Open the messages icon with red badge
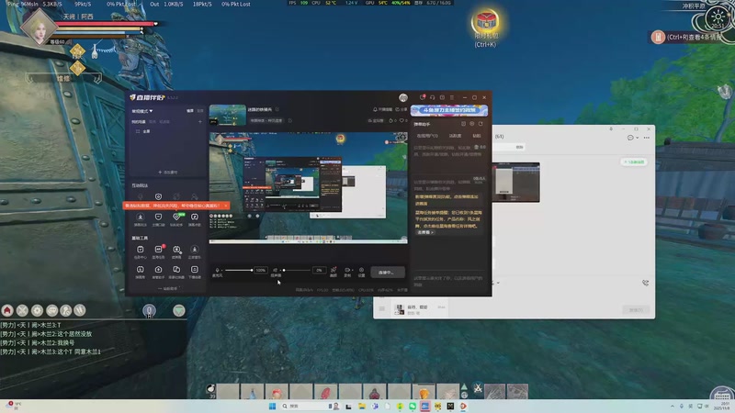 click(423, 97)
